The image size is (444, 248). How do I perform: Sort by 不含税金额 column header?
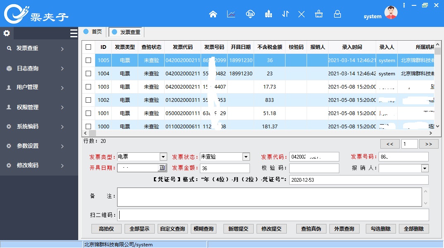[x=269, y=47]
